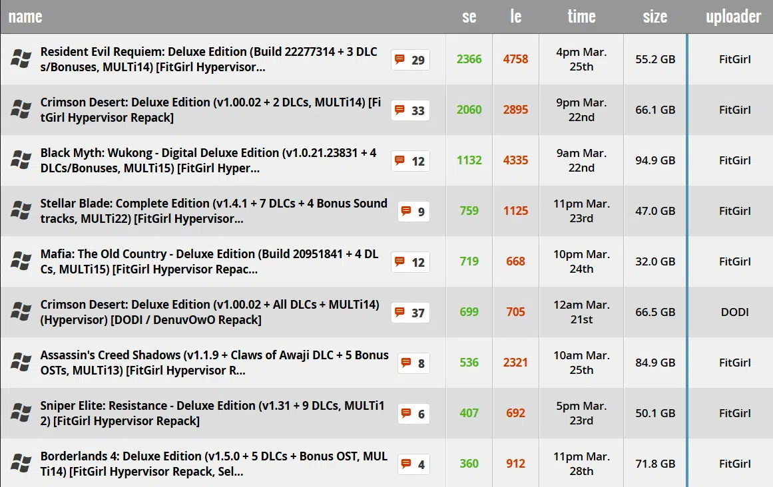Click the name column header
Image resolution: width=773 pixels, height=487 pixels.
click(25, 17)
